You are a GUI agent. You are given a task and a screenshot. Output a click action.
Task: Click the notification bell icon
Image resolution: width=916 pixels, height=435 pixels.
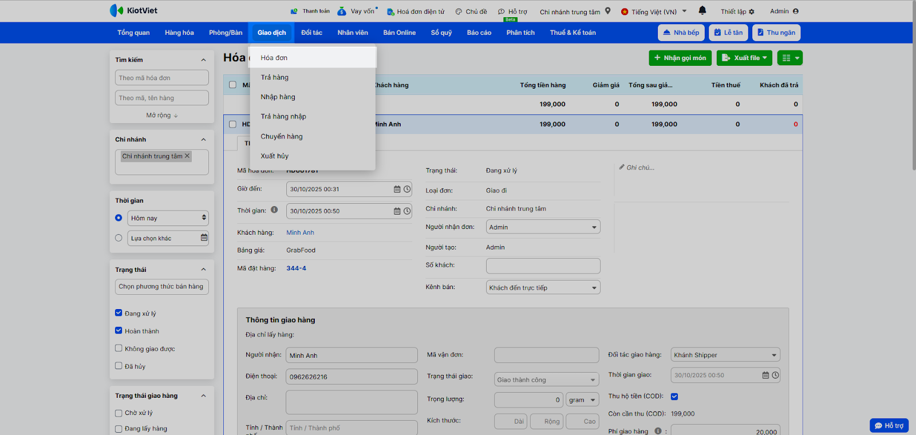click(702, 10)
